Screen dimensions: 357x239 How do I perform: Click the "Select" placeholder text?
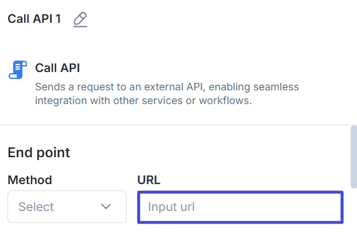(x=36, y=207)
